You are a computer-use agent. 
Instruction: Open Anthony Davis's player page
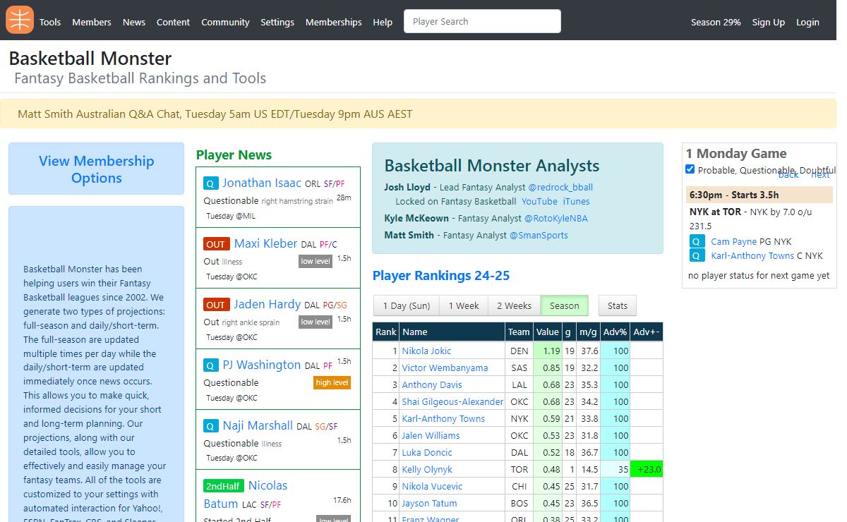[431, 384]
